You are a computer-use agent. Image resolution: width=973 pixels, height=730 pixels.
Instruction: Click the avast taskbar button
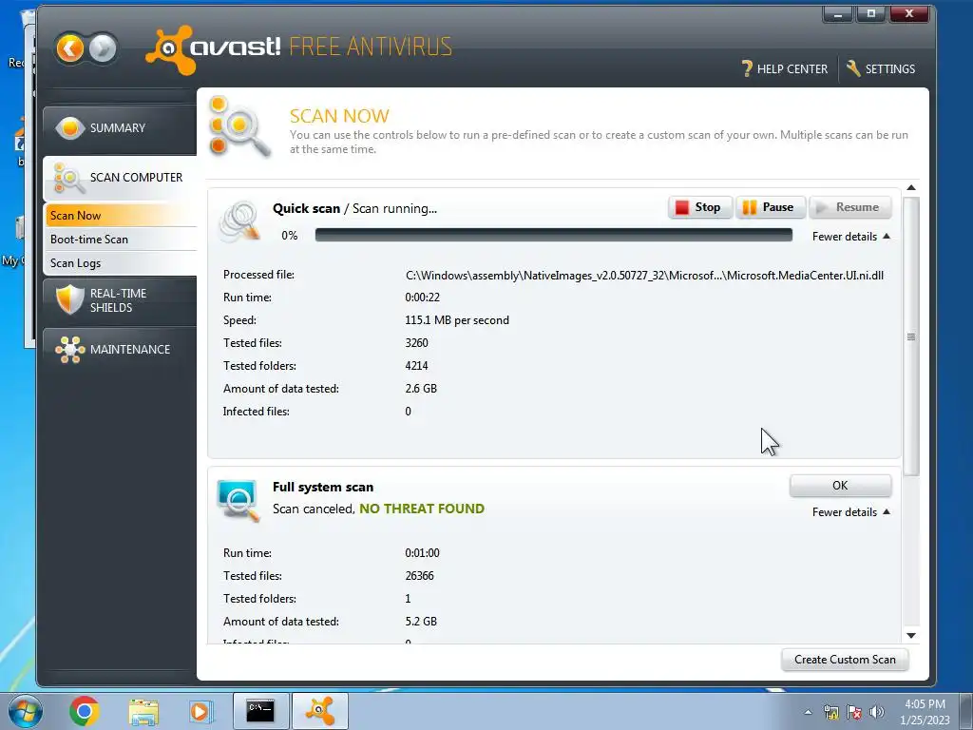[x=320, y=711]
